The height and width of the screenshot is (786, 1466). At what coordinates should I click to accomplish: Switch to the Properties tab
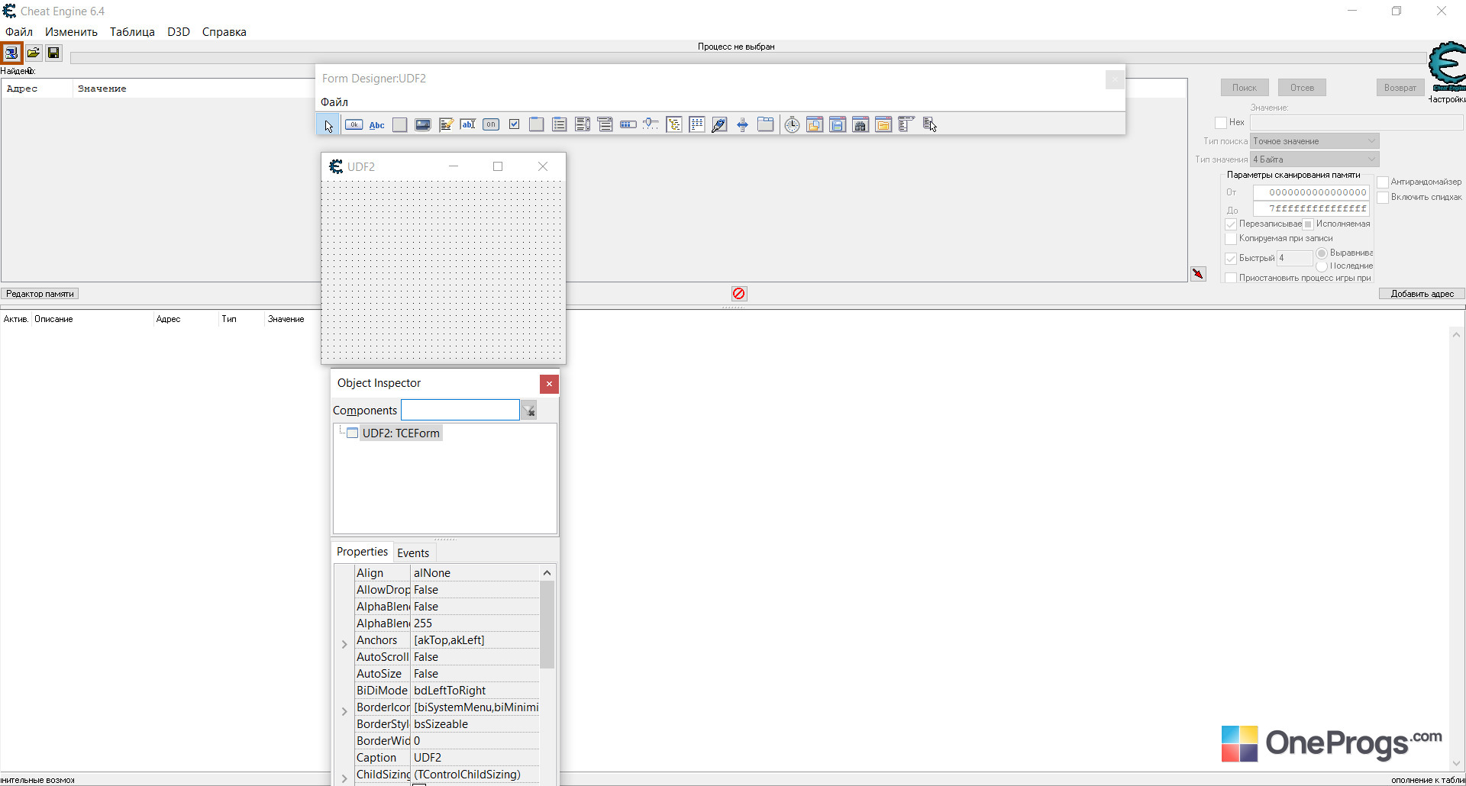pos(362,552)
